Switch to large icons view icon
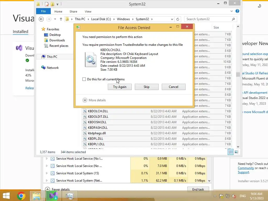This screenshot has height=201, width=268. (236, 152)
